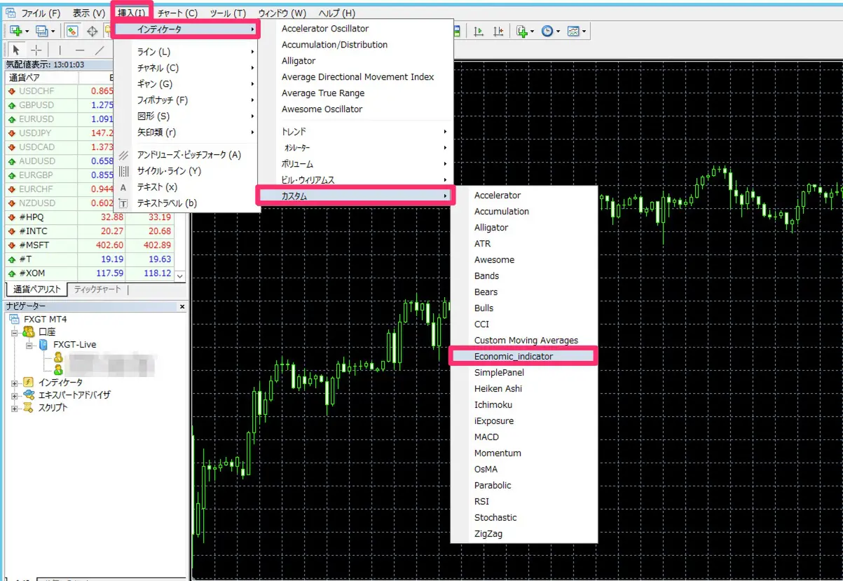Select the arrow cursor tool
Image resolution: width=843 pixels, height=581 pixels.
[x=17, y=50]
